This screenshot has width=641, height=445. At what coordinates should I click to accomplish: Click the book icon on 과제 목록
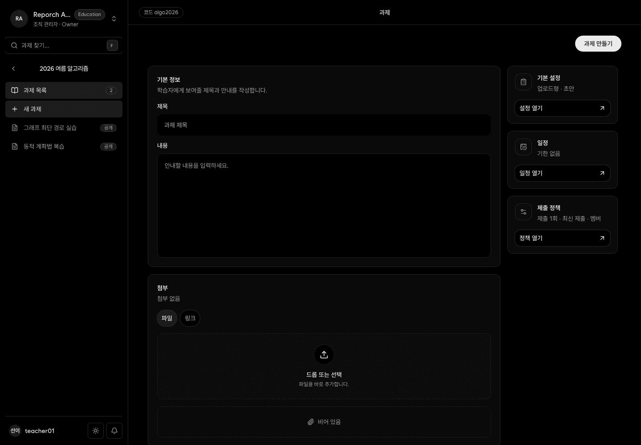point(15,90)
